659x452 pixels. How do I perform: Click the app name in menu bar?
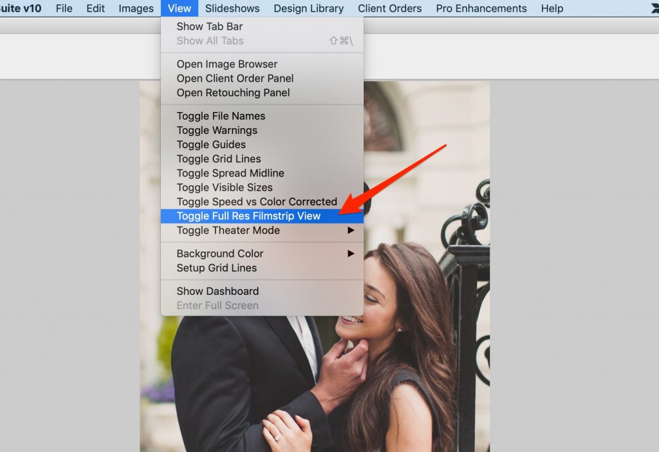point(21,8)
